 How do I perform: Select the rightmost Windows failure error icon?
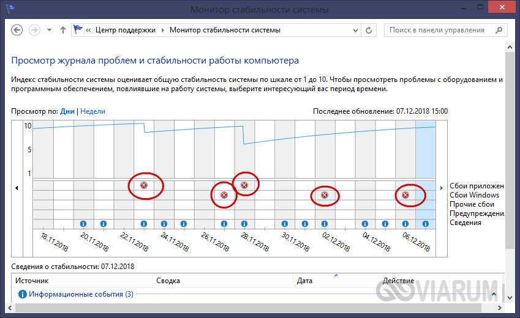405,195
